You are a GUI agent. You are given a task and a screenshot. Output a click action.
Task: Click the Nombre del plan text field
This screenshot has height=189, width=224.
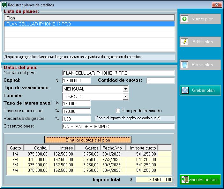click(118, 73)
